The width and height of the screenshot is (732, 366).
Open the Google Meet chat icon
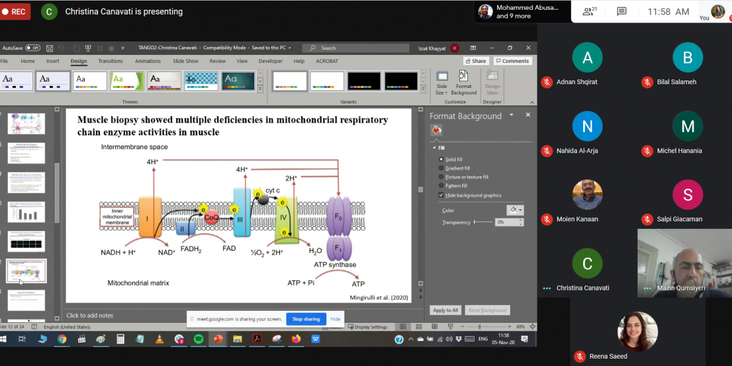622,12
